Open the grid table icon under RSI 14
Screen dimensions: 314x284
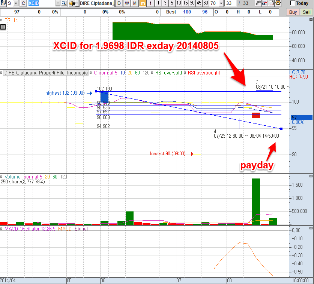3,27
